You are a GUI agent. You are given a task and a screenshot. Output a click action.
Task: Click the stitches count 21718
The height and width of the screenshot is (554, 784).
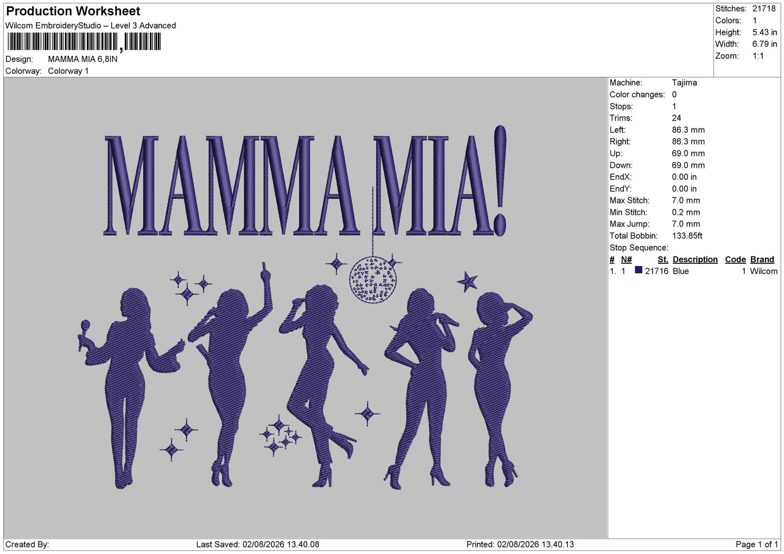pos(764,9)
